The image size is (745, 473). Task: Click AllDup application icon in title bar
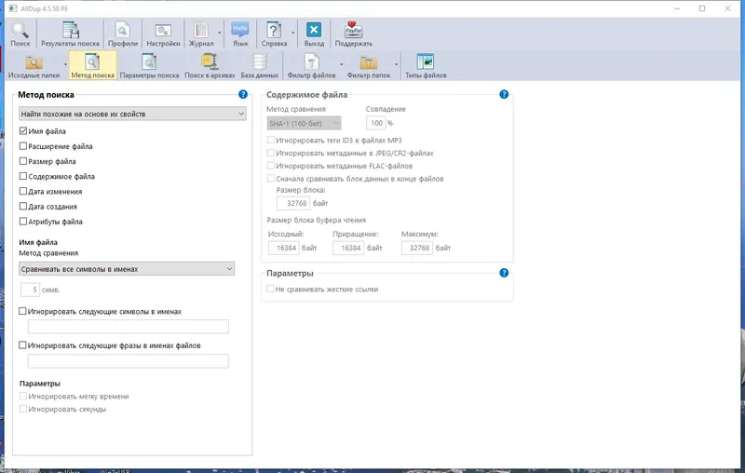13,8
